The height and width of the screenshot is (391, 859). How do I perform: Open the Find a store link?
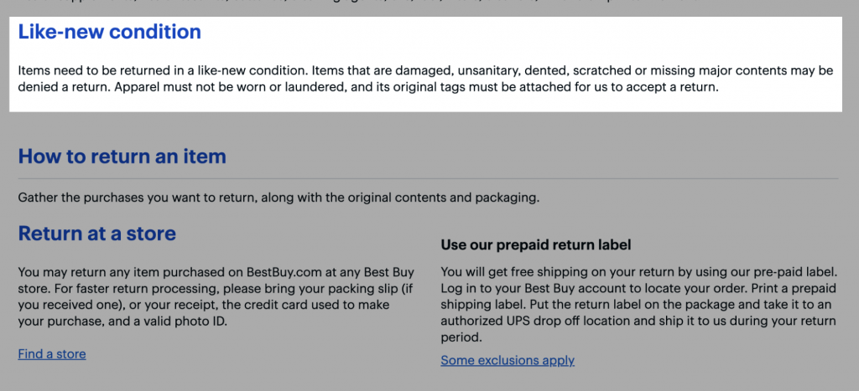[x=52, y=354]
